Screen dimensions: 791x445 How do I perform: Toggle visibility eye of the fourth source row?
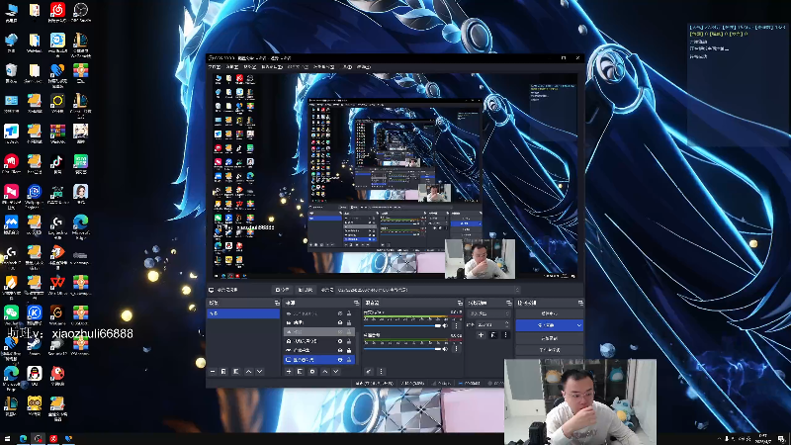[340, 341]
